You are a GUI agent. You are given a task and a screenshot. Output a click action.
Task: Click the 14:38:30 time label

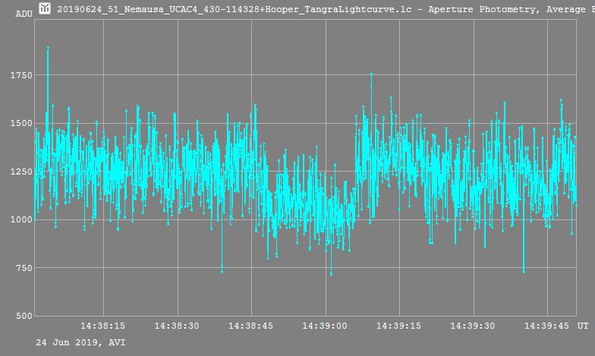(177, 326)
